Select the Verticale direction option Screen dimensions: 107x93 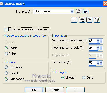6,73
